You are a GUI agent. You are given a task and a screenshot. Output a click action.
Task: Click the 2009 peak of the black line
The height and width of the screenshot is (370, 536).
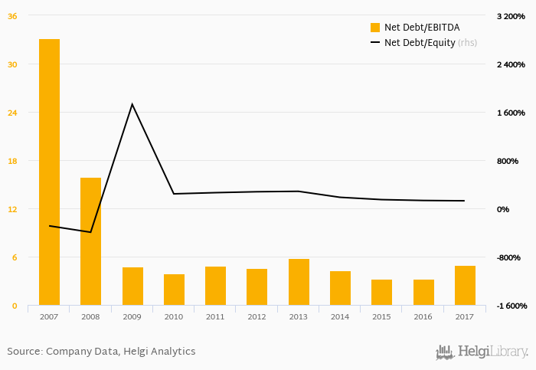(x=132, y=104)
